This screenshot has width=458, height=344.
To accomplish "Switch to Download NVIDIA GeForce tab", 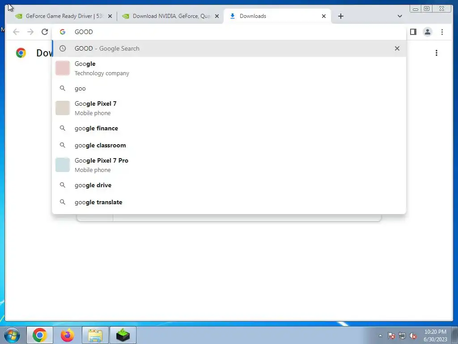I will 170,17.
